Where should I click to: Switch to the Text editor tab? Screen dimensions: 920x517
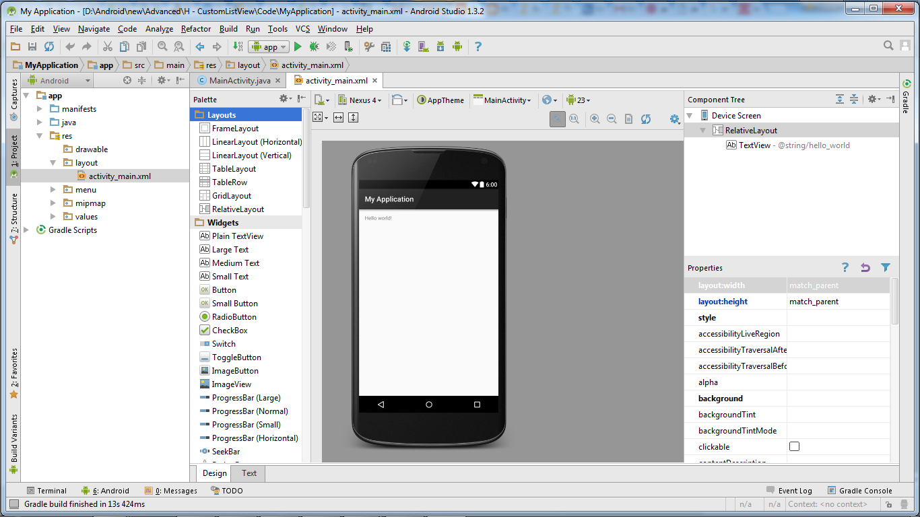click(x=249, y=473)
